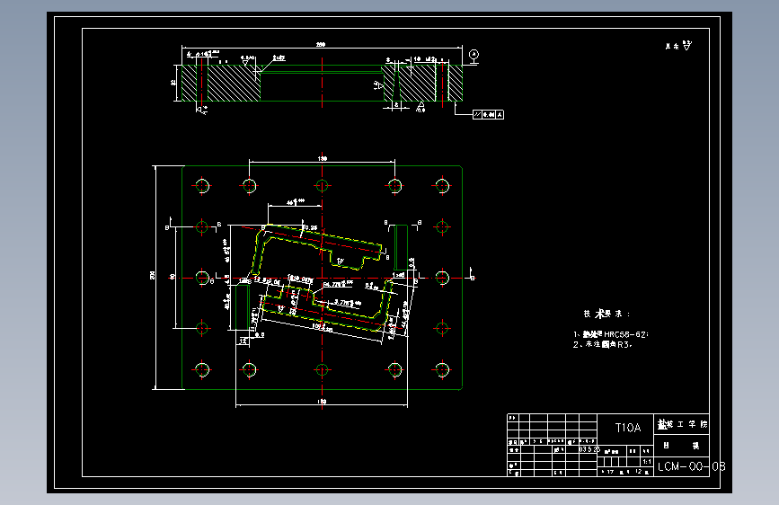Select the 109 dimension along lower cavity
This screenshot has width=779, height=505.
tap(323, 328)
